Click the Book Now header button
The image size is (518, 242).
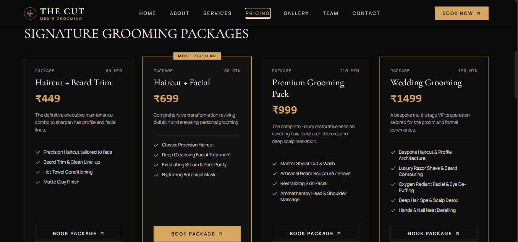(x=461, y=13)
